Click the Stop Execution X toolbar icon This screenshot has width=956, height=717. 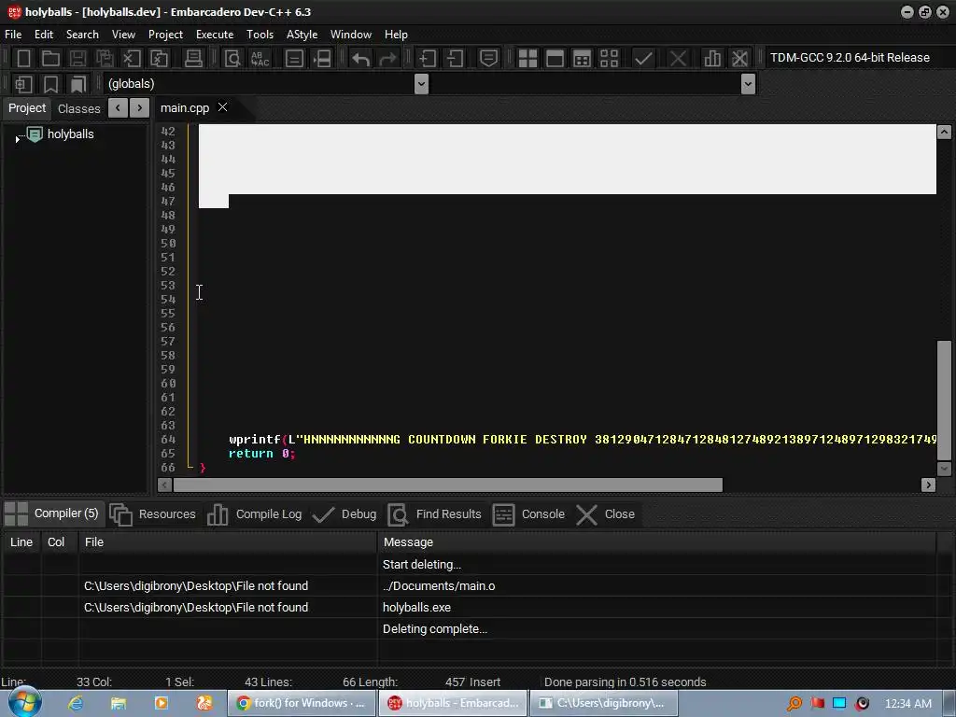tap(678, 59)
